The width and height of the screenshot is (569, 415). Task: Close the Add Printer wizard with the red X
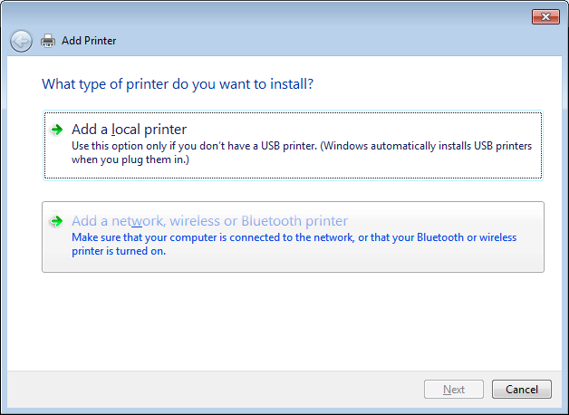pos(544,16)
